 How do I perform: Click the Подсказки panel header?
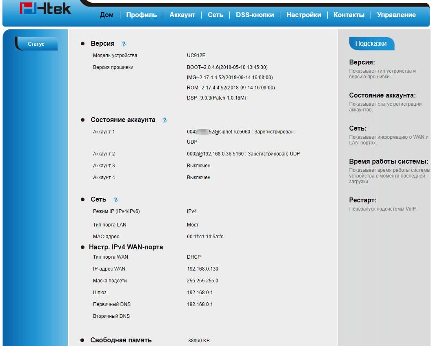[371, 43]
